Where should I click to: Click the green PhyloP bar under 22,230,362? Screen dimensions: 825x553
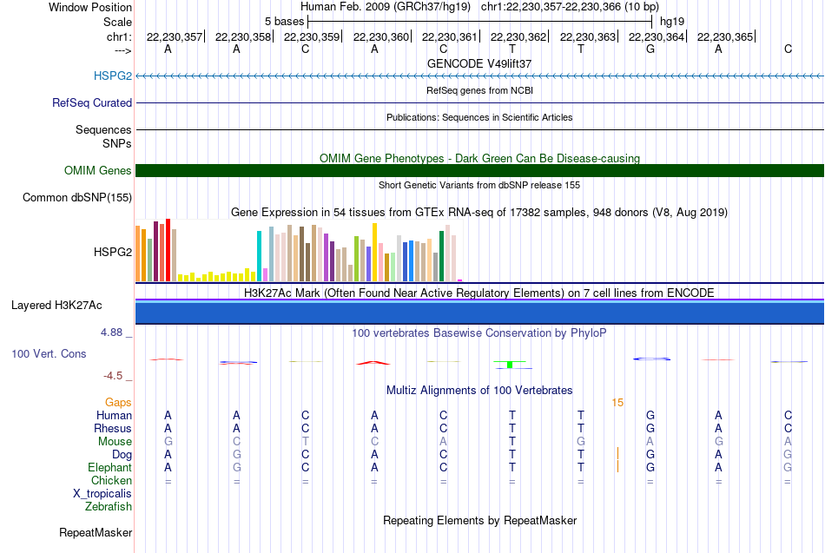[509, 365]
